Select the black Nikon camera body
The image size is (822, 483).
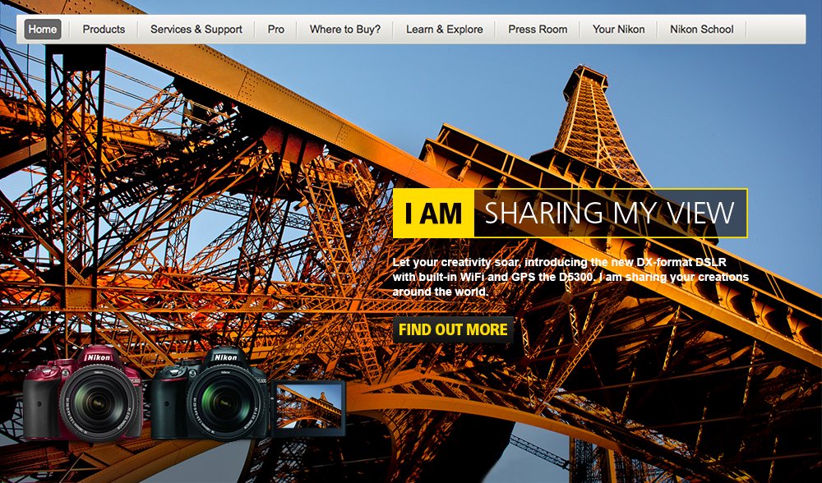(x=169, y=402)
